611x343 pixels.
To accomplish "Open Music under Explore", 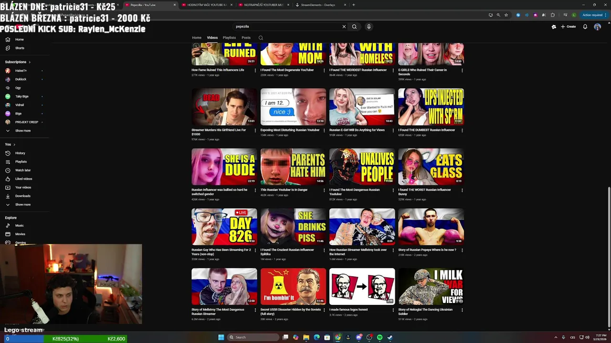I will (20, 225).
